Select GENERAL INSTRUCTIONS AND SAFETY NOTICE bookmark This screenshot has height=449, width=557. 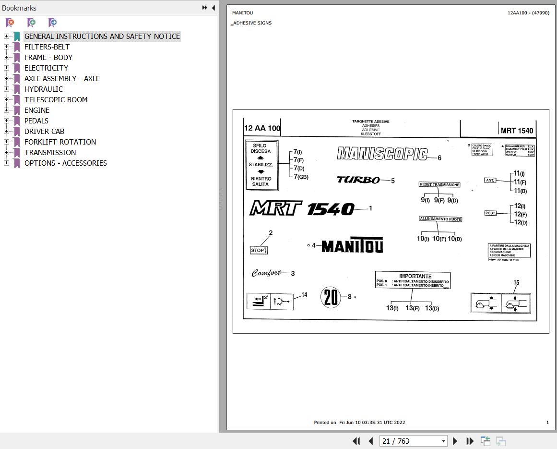point(102,36)
